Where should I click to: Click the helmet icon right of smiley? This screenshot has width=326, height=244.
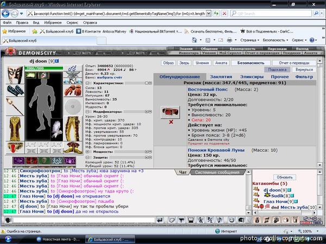click(241, 220)
